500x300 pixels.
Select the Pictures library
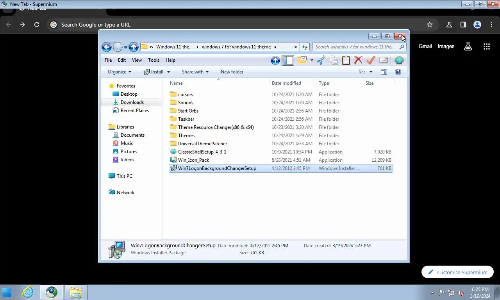click(x=129, y=152)
